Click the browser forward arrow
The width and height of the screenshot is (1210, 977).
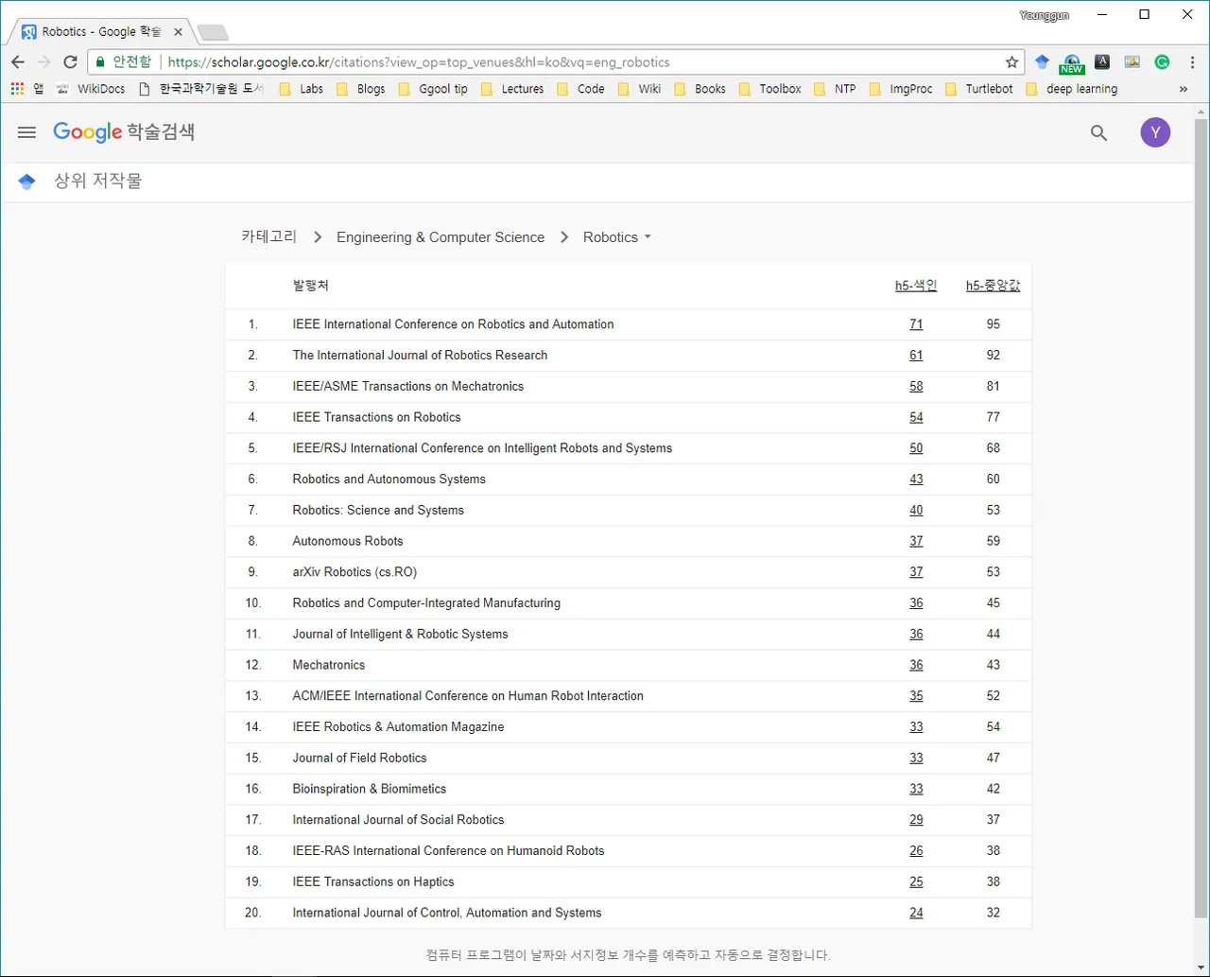(43, 62)
